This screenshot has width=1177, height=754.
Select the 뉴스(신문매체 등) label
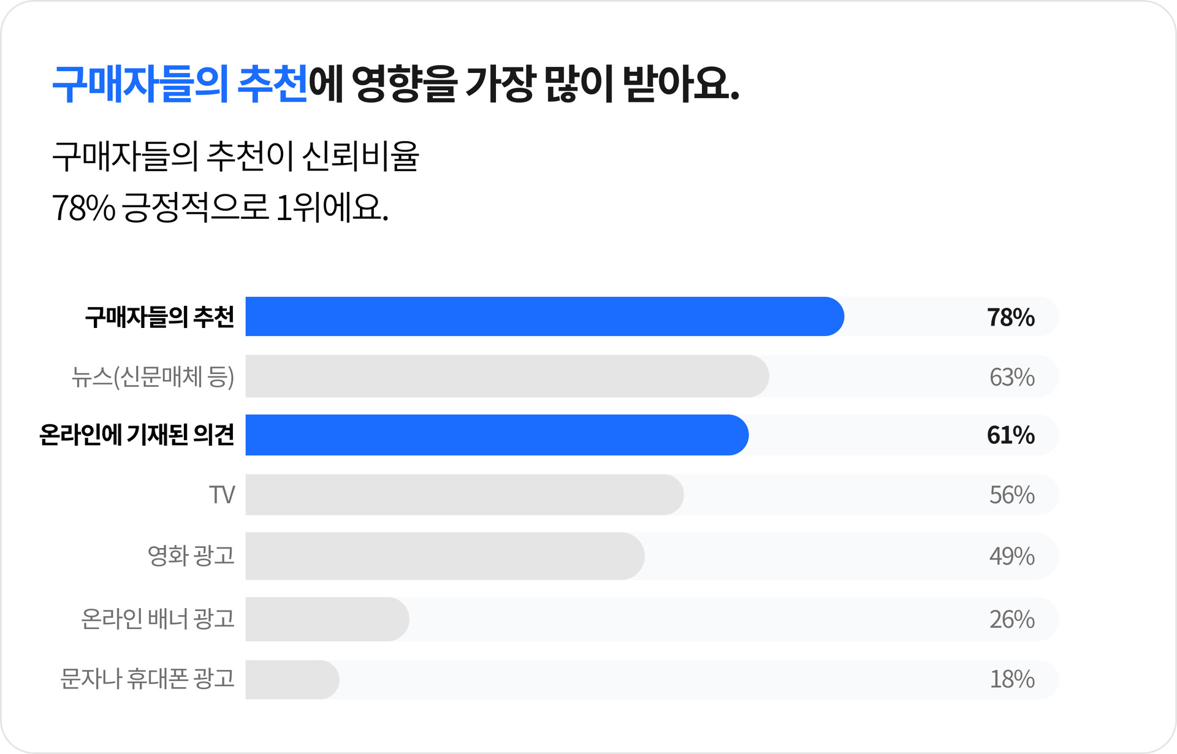tap(153, 376)
